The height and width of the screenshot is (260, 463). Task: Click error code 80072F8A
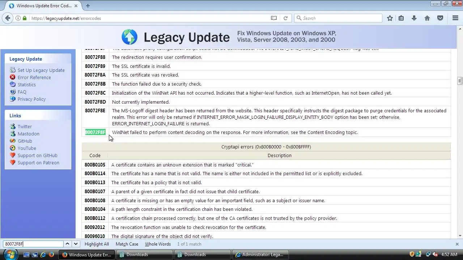click(x=95, y=75)
